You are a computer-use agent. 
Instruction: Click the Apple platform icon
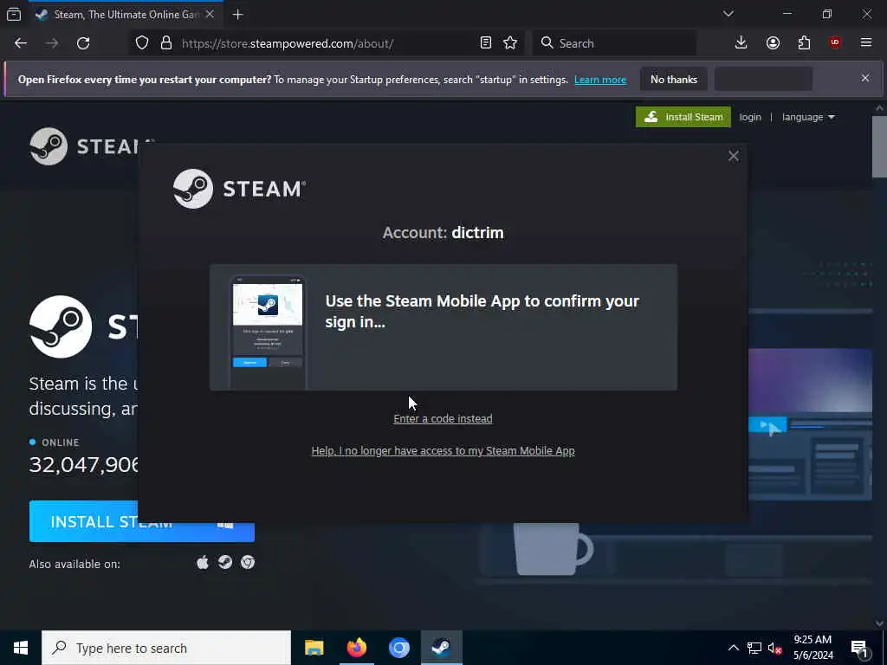tap(203, 563)
